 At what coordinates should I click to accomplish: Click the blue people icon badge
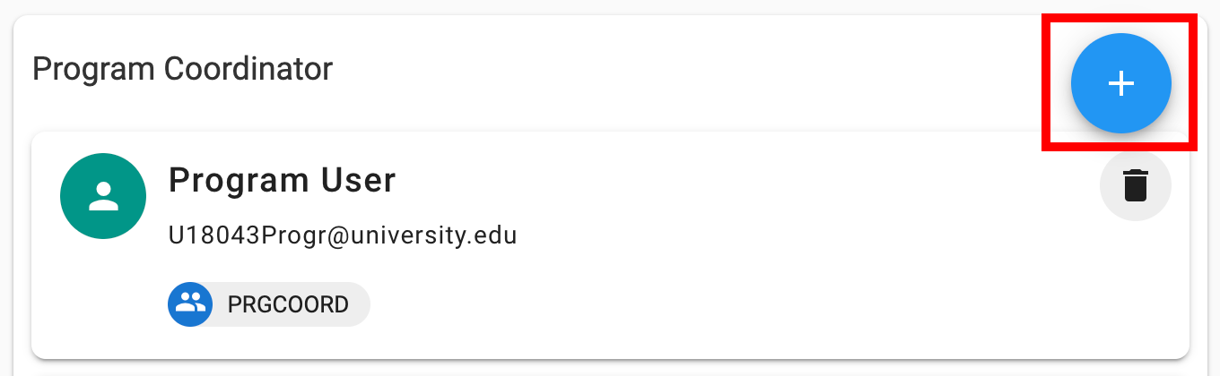[190, 304]
